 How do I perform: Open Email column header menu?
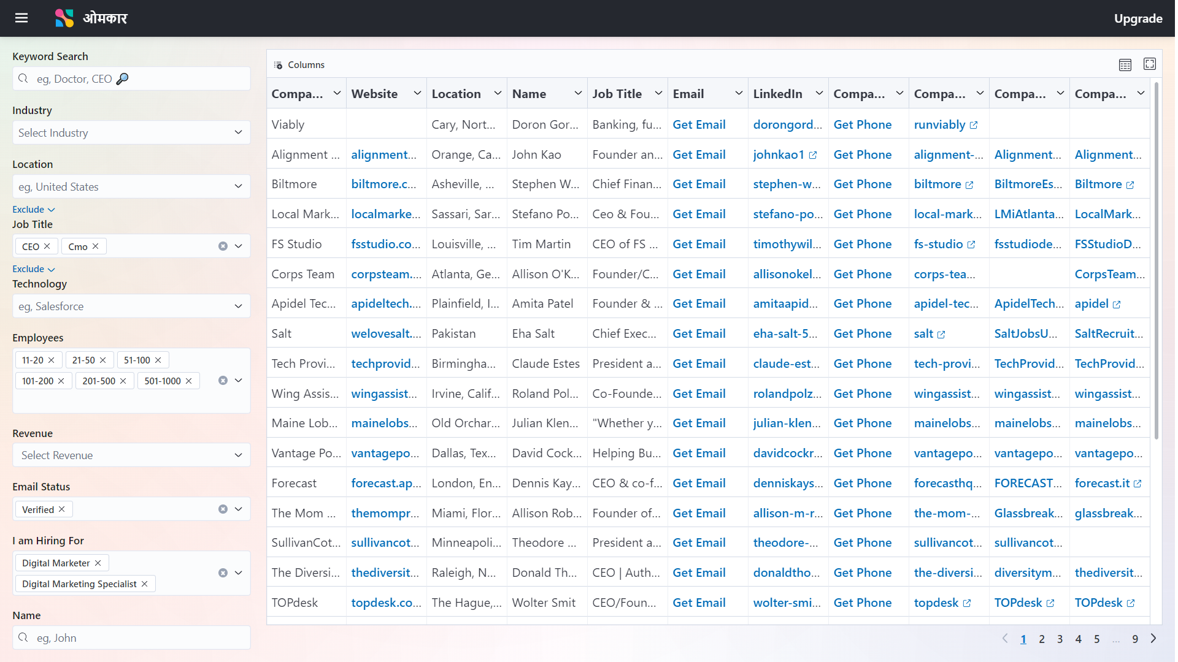[739, 93]
